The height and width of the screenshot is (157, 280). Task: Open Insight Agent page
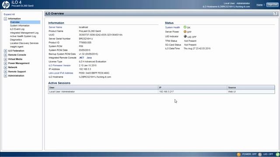[x=17, y=47]
